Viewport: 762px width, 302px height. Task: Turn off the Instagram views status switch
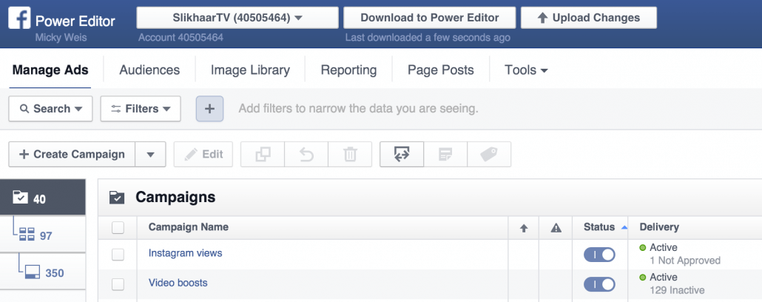tap(599, 255)
